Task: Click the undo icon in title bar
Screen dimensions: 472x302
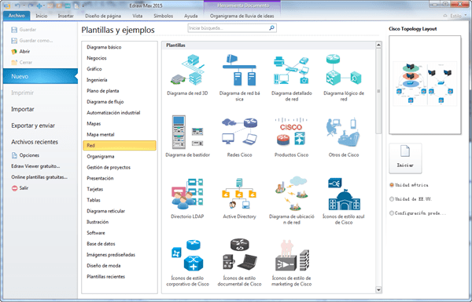Action: tap(17, 5)
